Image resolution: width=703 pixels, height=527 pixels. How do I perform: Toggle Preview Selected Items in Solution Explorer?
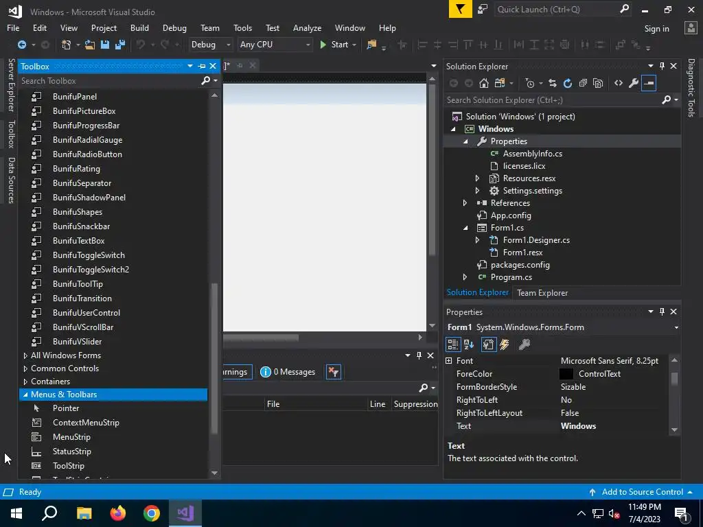[x=649, y=83]
